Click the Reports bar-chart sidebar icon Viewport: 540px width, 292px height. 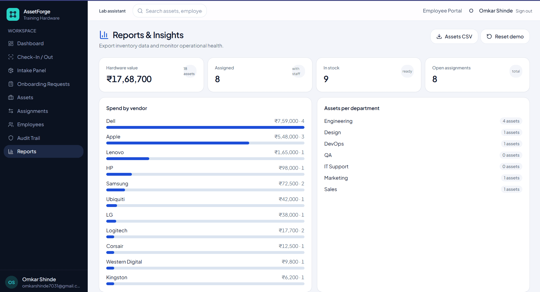pyautogui.click(x=11, y=152)
